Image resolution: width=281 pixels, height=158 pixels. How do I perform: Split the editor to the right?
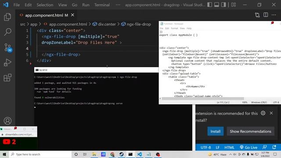tap(266, 15)
